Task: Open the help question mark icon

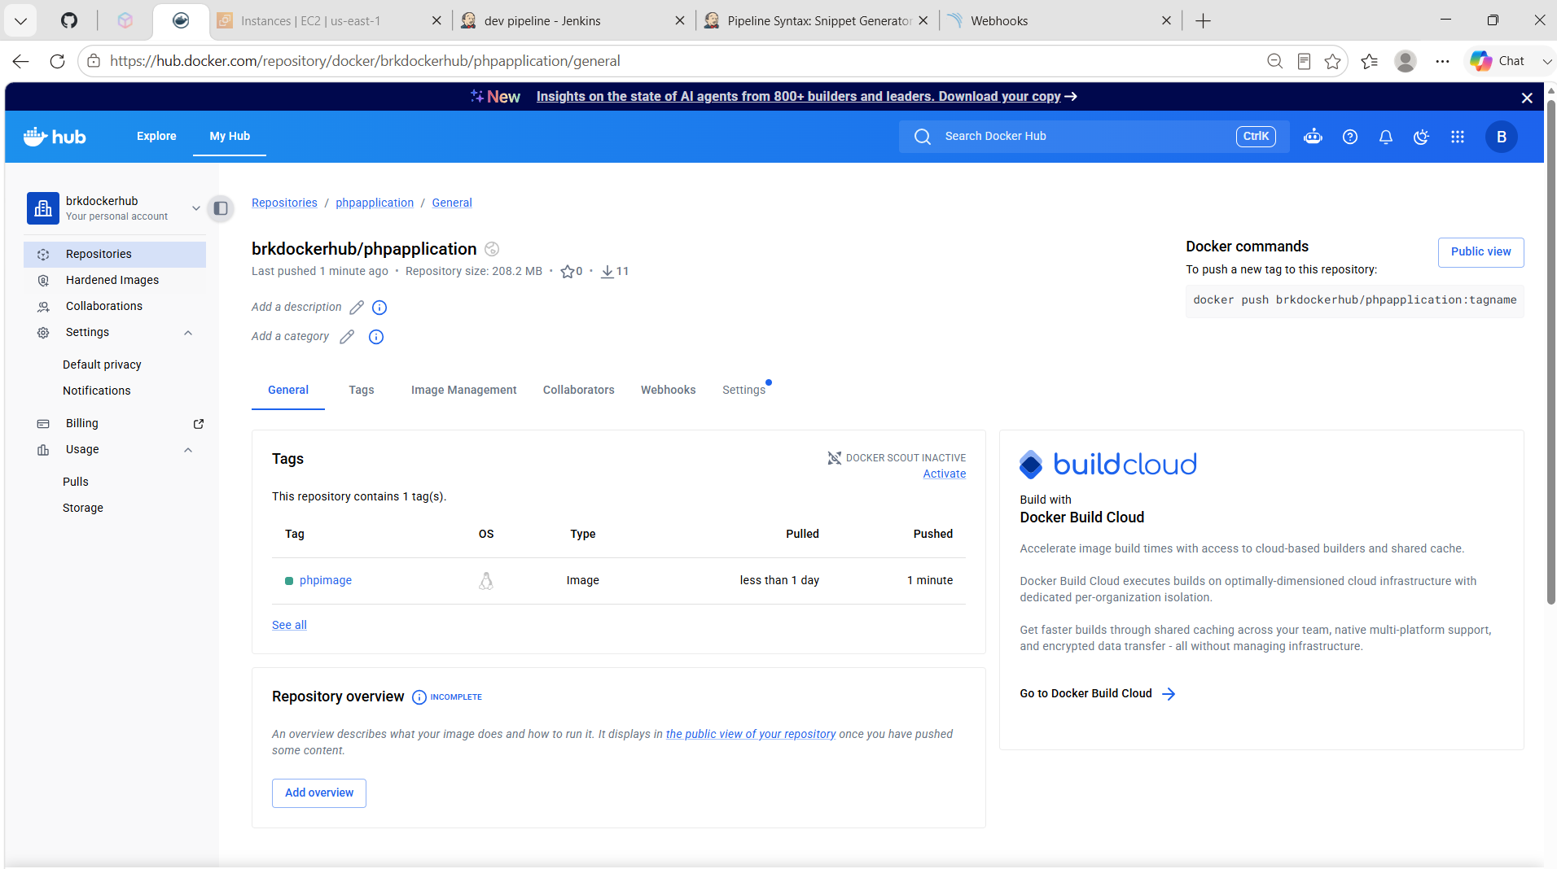Action: pos(1350,137)
